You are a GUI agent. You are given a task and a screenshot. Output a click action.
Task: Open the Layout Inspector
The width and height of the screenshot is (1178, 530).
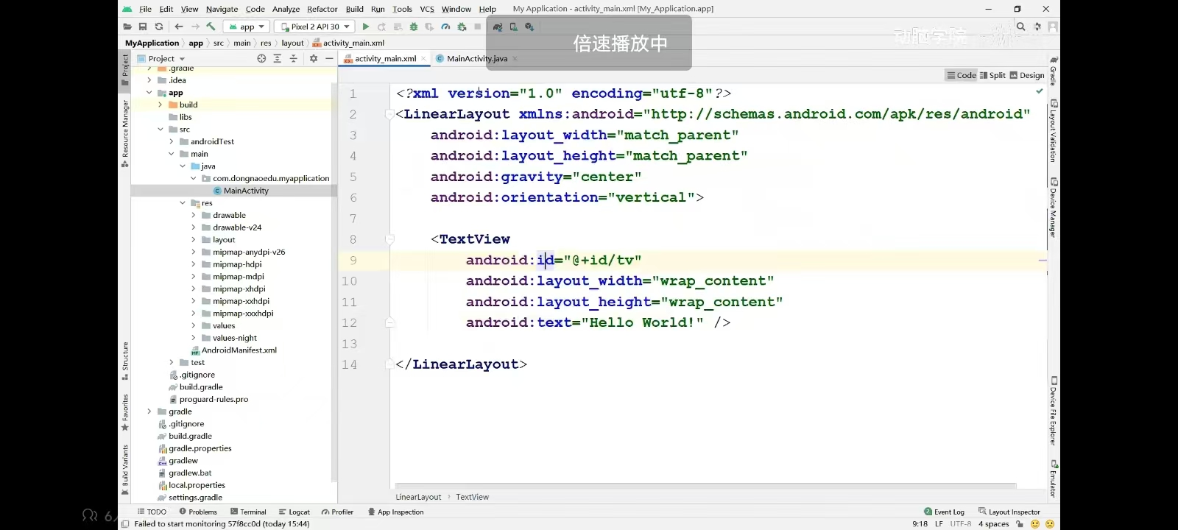(x=1009, y=512)
